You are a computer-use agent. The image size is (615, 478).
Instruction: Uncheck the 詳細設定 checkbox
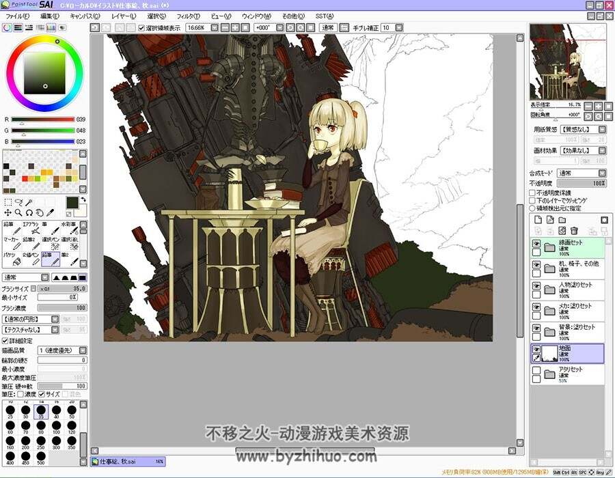[x=5, y=341]
